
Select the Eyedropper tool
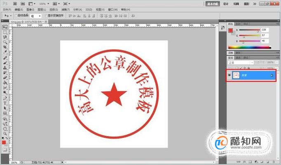5,52
